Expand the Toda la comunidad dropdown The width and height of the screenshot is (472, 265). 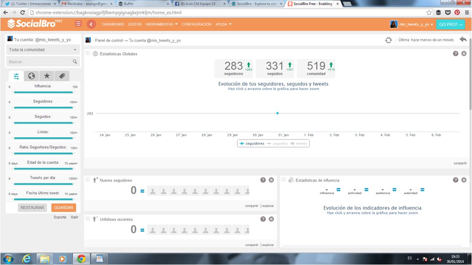coord(43,50)
